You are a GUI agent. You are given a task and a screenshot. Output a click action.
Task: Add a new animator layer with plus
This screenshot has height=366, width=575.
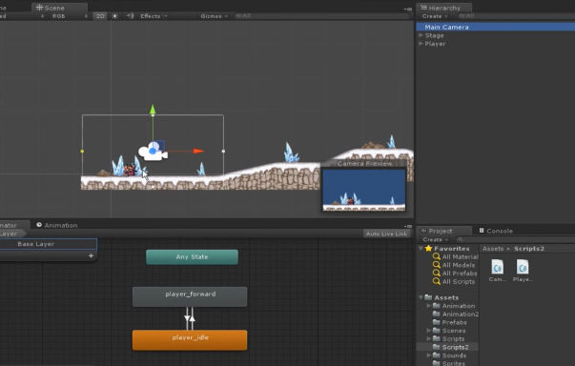pyautogui.click(x=91, y=255)
